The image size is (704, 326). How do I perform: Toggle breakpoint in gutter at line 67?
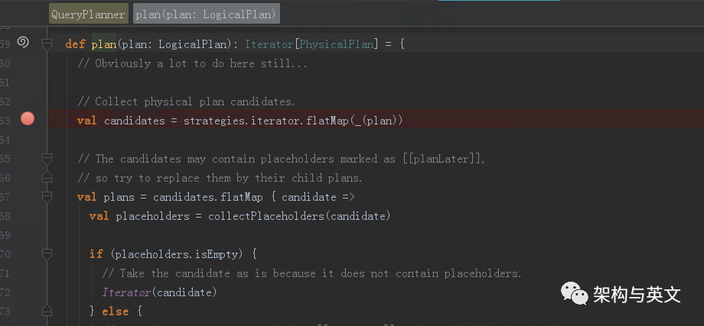pos(28,197)
